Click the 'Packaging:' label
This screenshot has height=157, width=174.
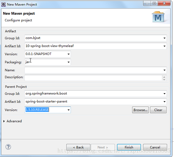click(13, 62)
